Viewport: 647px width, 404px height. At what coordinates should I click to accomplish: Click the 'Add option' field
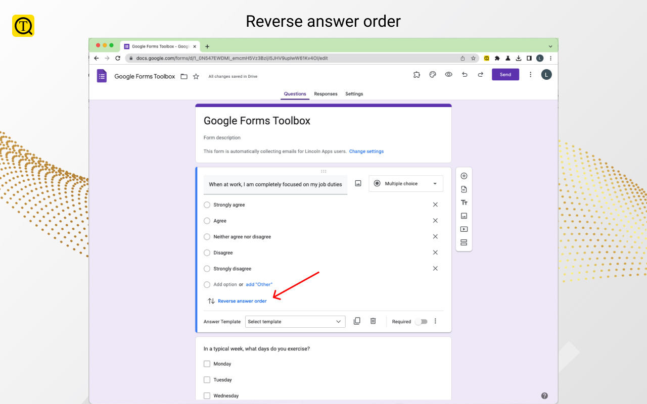click(225, 284)
